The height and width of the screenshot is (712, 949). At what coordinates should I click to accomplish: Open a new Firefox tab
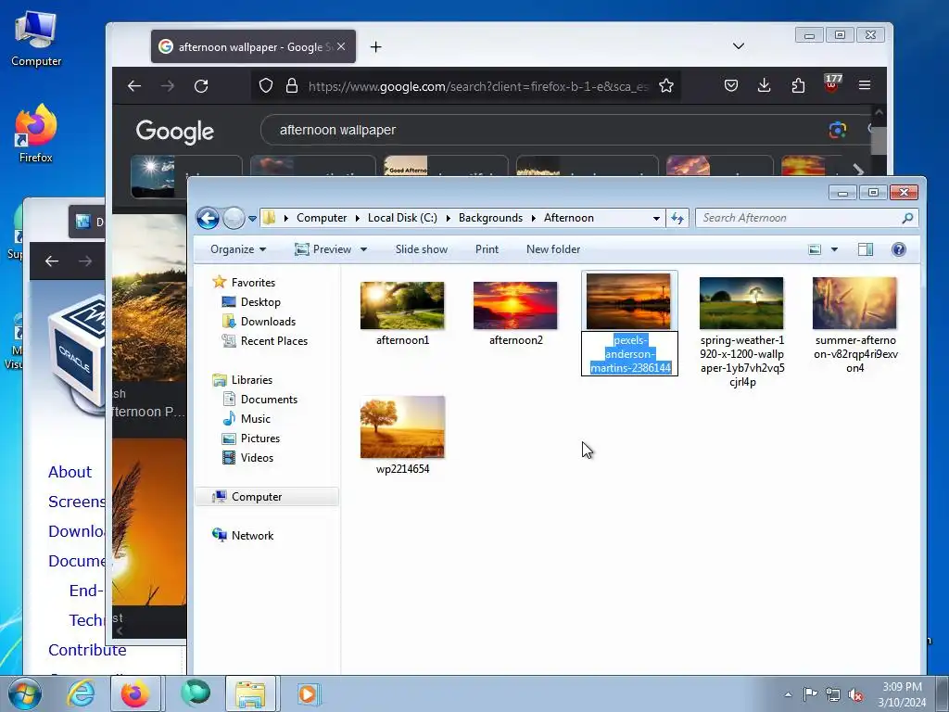point(376,46)
